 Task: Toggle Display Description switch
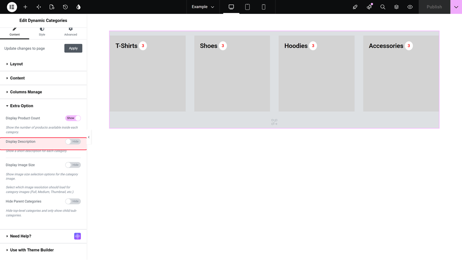(x=73, y=142)
